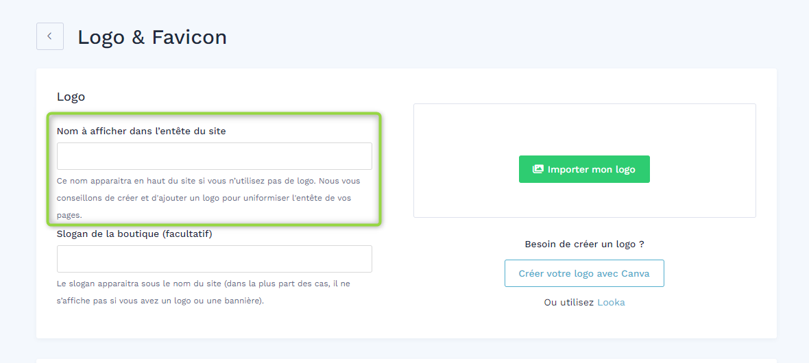809x363 pixels.
Task: Click the Logo section heading
Action: (x=71, y=97)
